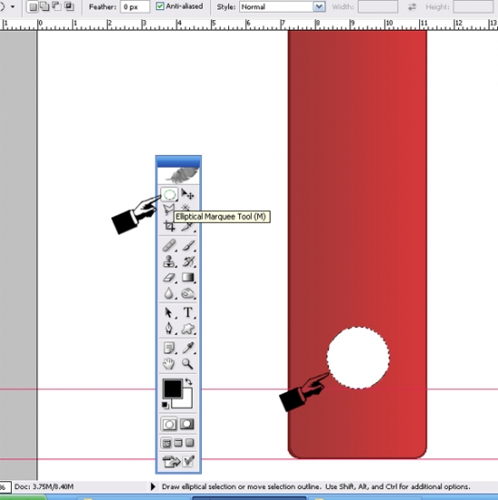
Task: Activate the Clone Stamp tool
Action: pyautogui.click(x=169, y=262)
